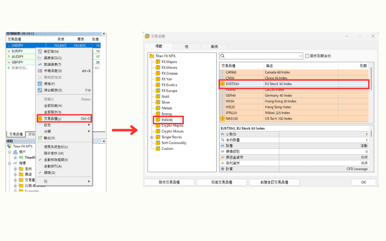
Task: Click the 顯示交易品種 button
Action: pos(168,182)
